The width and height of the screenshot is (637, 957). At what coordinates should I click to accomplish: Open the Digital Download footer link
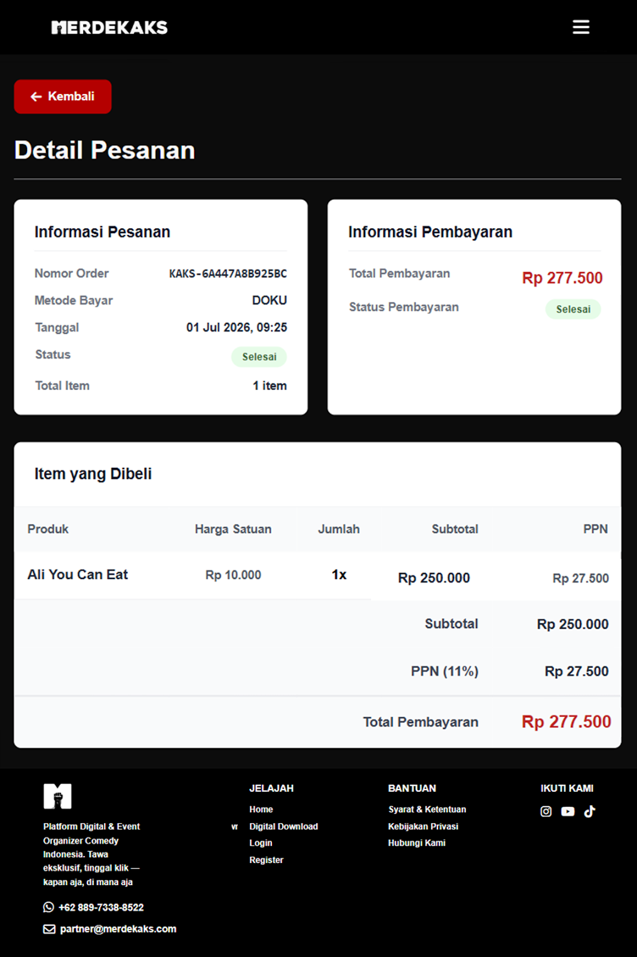(x=283, y=826)
